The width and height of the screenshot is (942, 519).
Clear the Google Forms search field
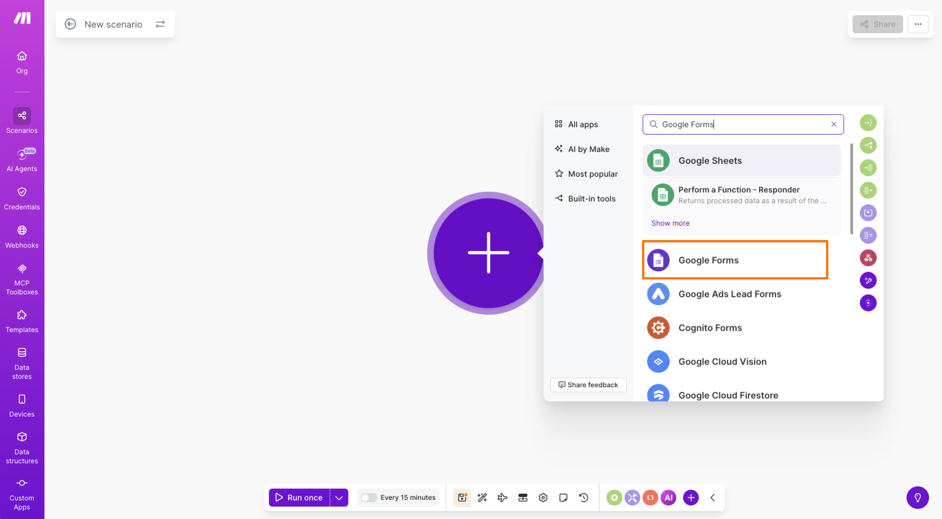coord(833,124)
